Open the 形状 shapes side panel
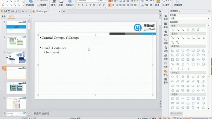212x119 pixels. point(166,73)
